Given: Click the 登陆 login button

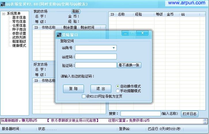Looking at the screenshot, I should [x=74, y=89].
